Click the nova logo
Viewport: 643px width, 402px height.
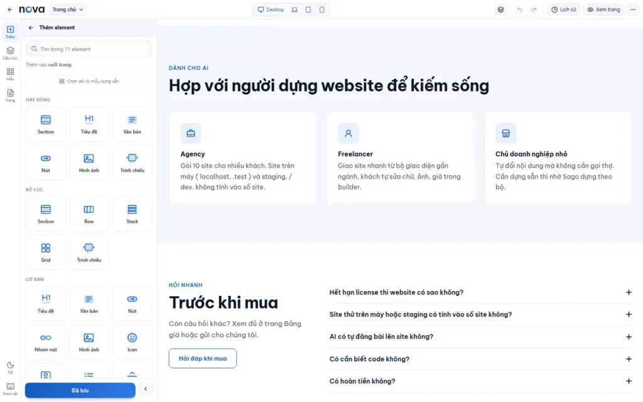coord(32,9)
